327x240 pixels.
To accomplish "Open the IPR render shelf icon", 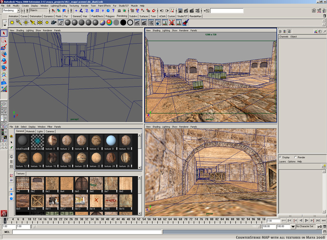I will pos(144,22).
